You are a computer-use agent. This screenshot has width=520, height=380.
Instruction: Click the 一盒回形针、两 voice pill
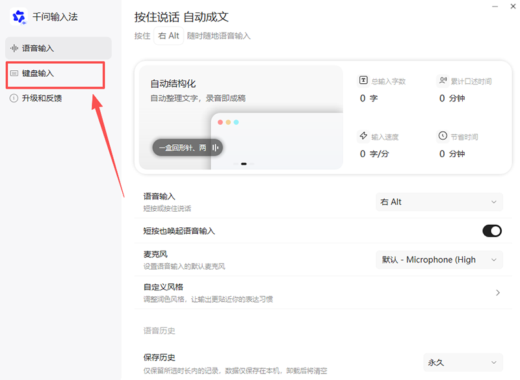(x=188, y=147)
